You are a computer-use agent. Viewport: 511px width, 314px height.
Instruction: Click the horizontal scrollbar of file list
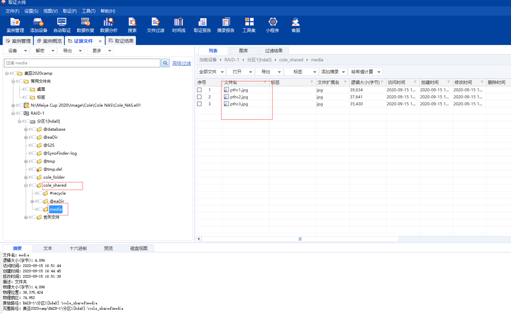point(300,239)
